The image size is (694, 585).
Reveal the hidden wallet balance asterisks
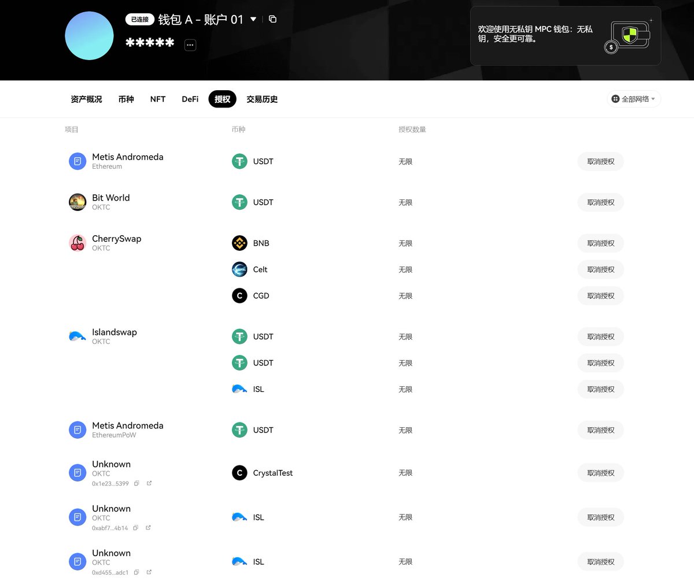(150, 42)
